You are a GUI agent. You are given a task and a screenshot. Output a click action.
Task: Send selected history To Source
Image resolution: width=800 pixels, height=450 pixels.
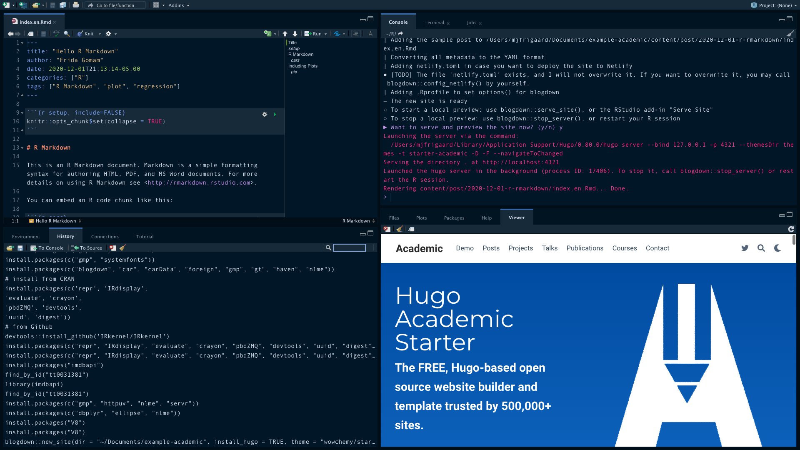87,248
